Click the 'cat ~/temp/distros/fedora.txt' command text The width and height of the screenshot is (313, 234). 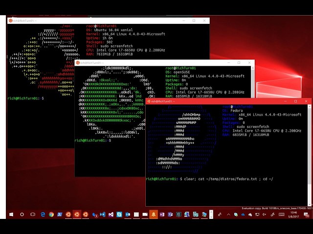[227, 179]
